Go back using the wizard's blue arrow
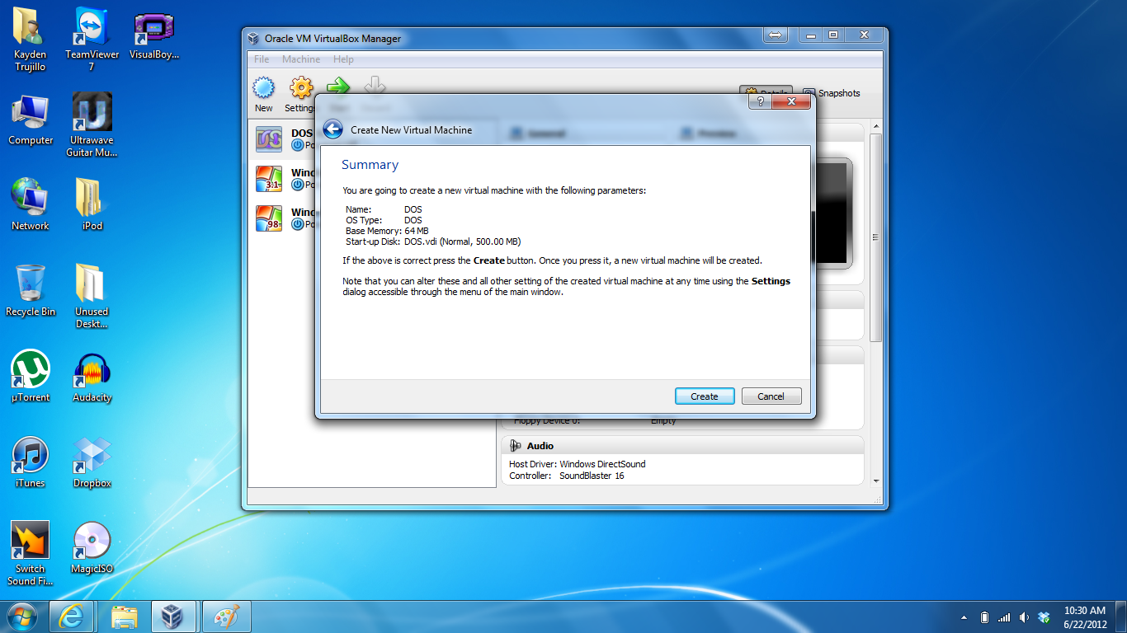 [332, 129]
